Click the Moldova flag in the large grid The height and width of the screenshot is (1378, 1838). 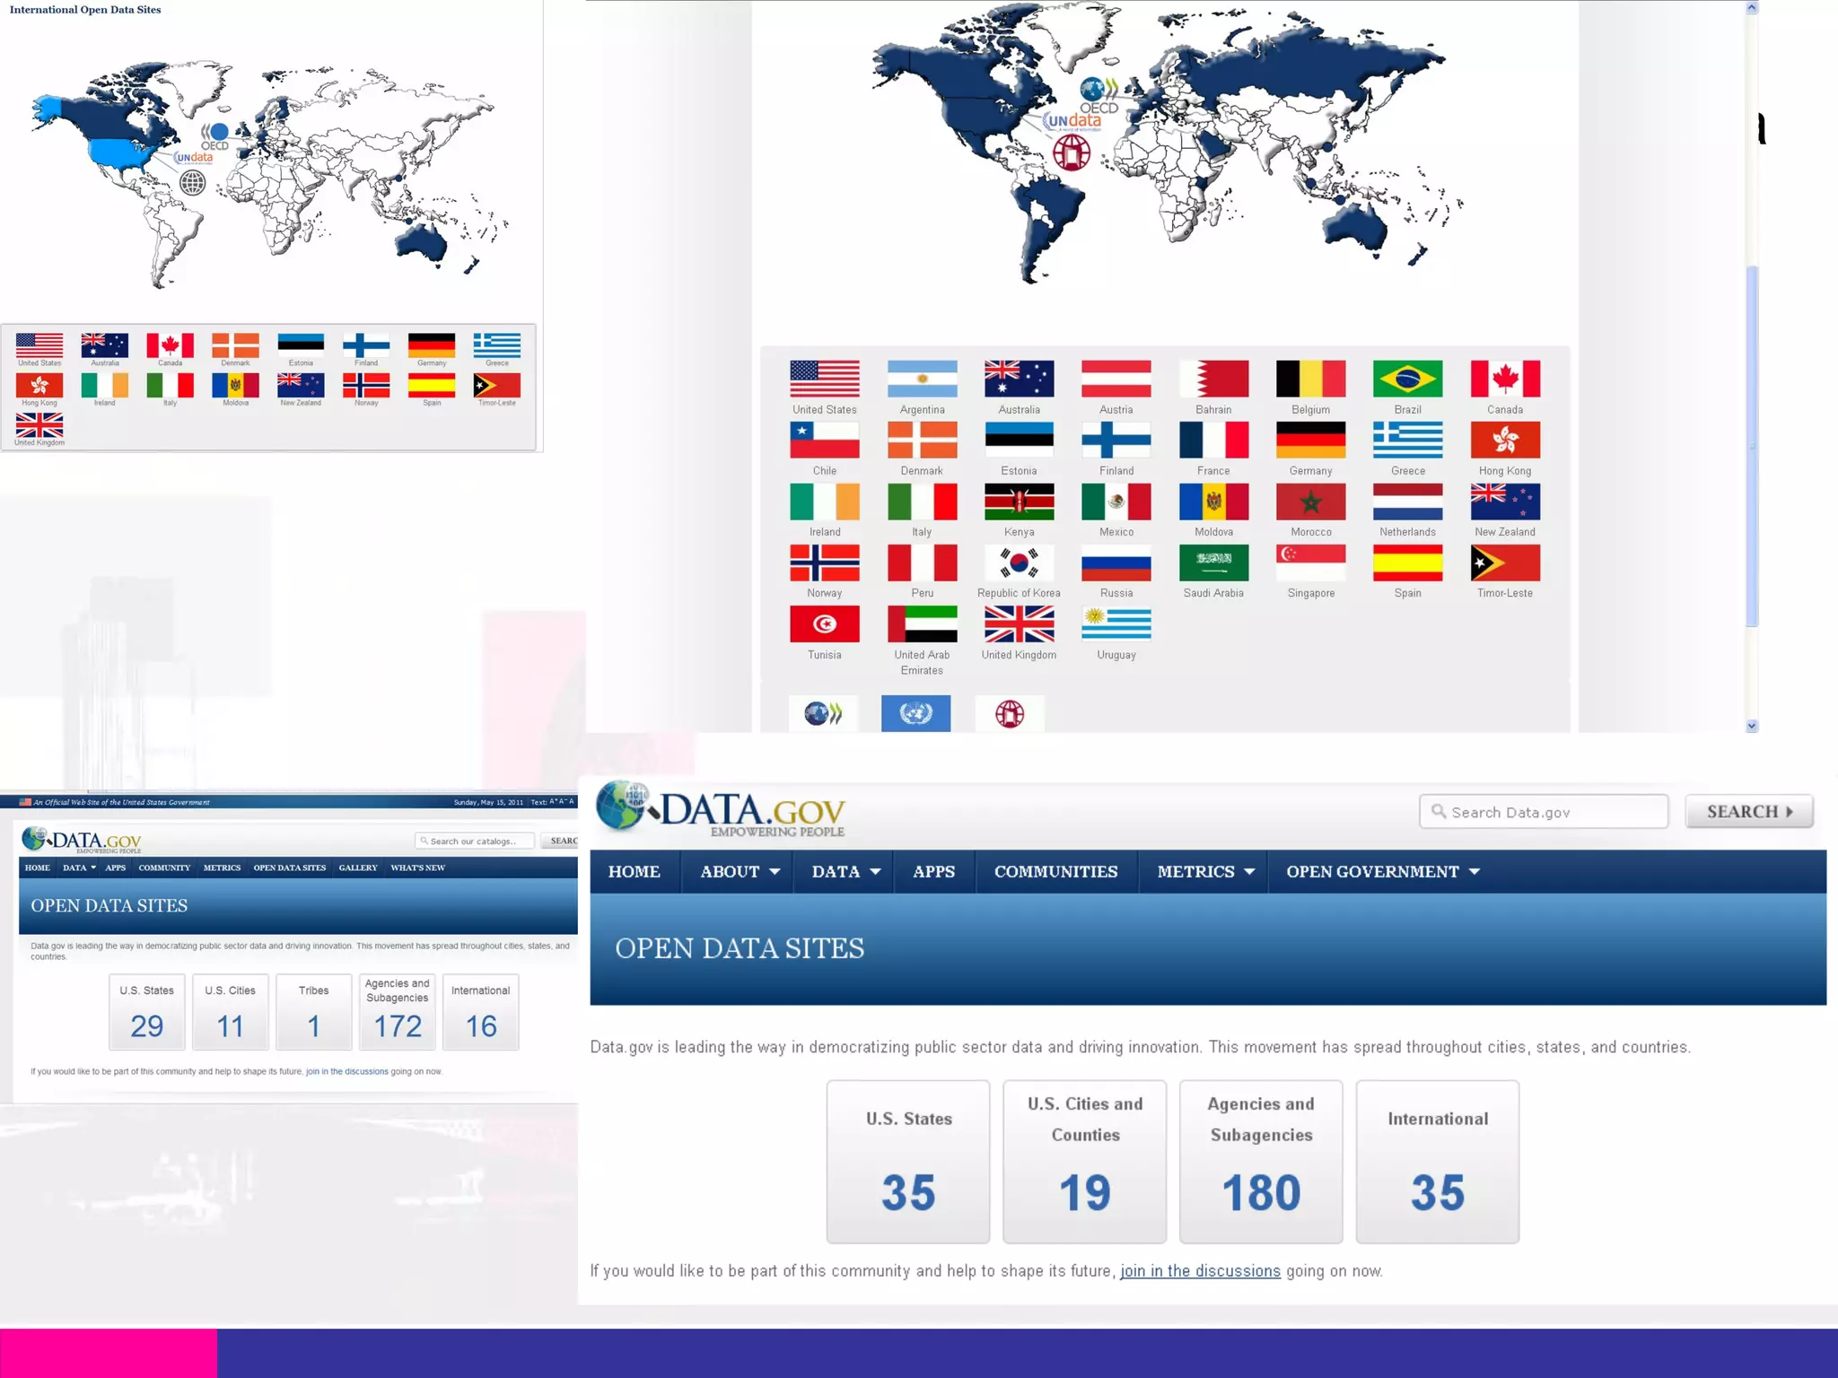point(1213,501)
